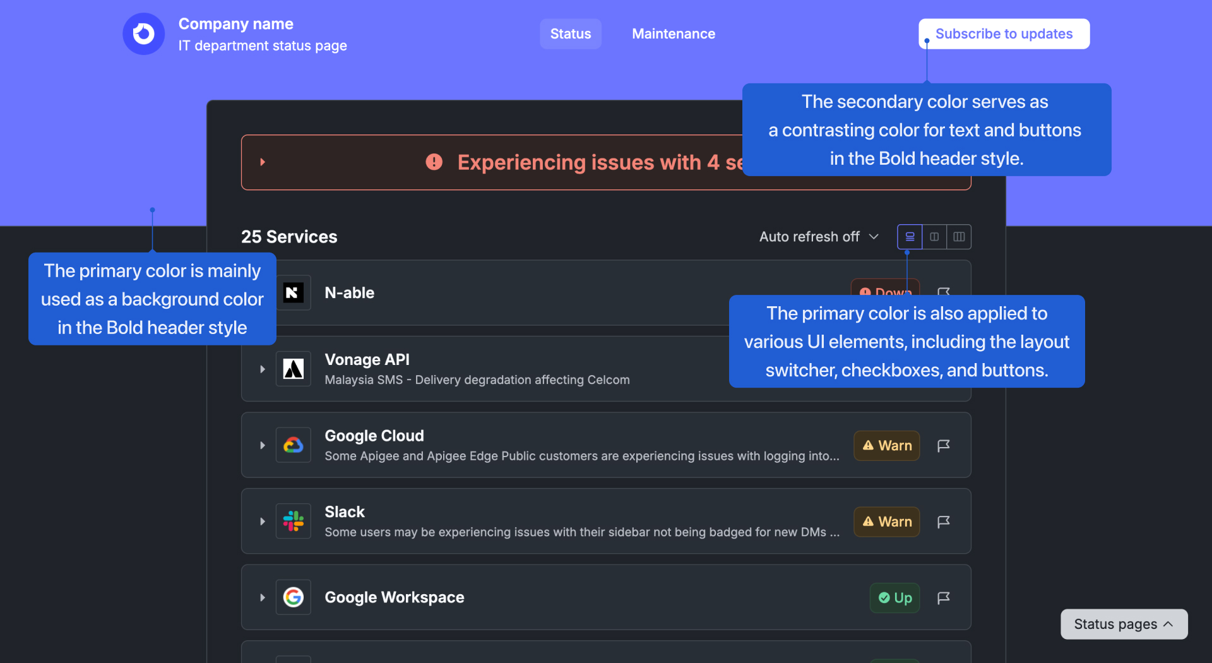
Task: Flag the Slack service
Action: click(944, 522)
